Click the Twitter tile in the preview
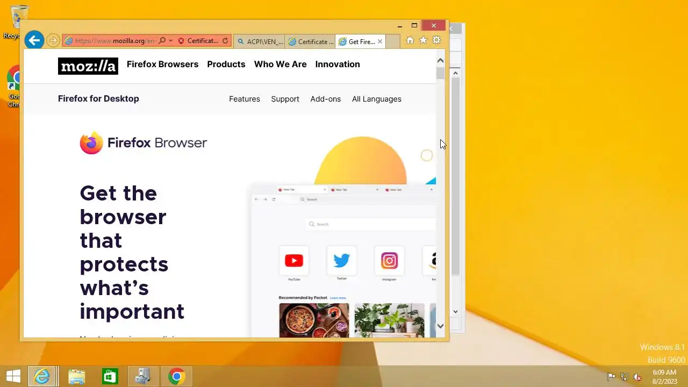Screen dimensions: 688x387 coord(342,261)
